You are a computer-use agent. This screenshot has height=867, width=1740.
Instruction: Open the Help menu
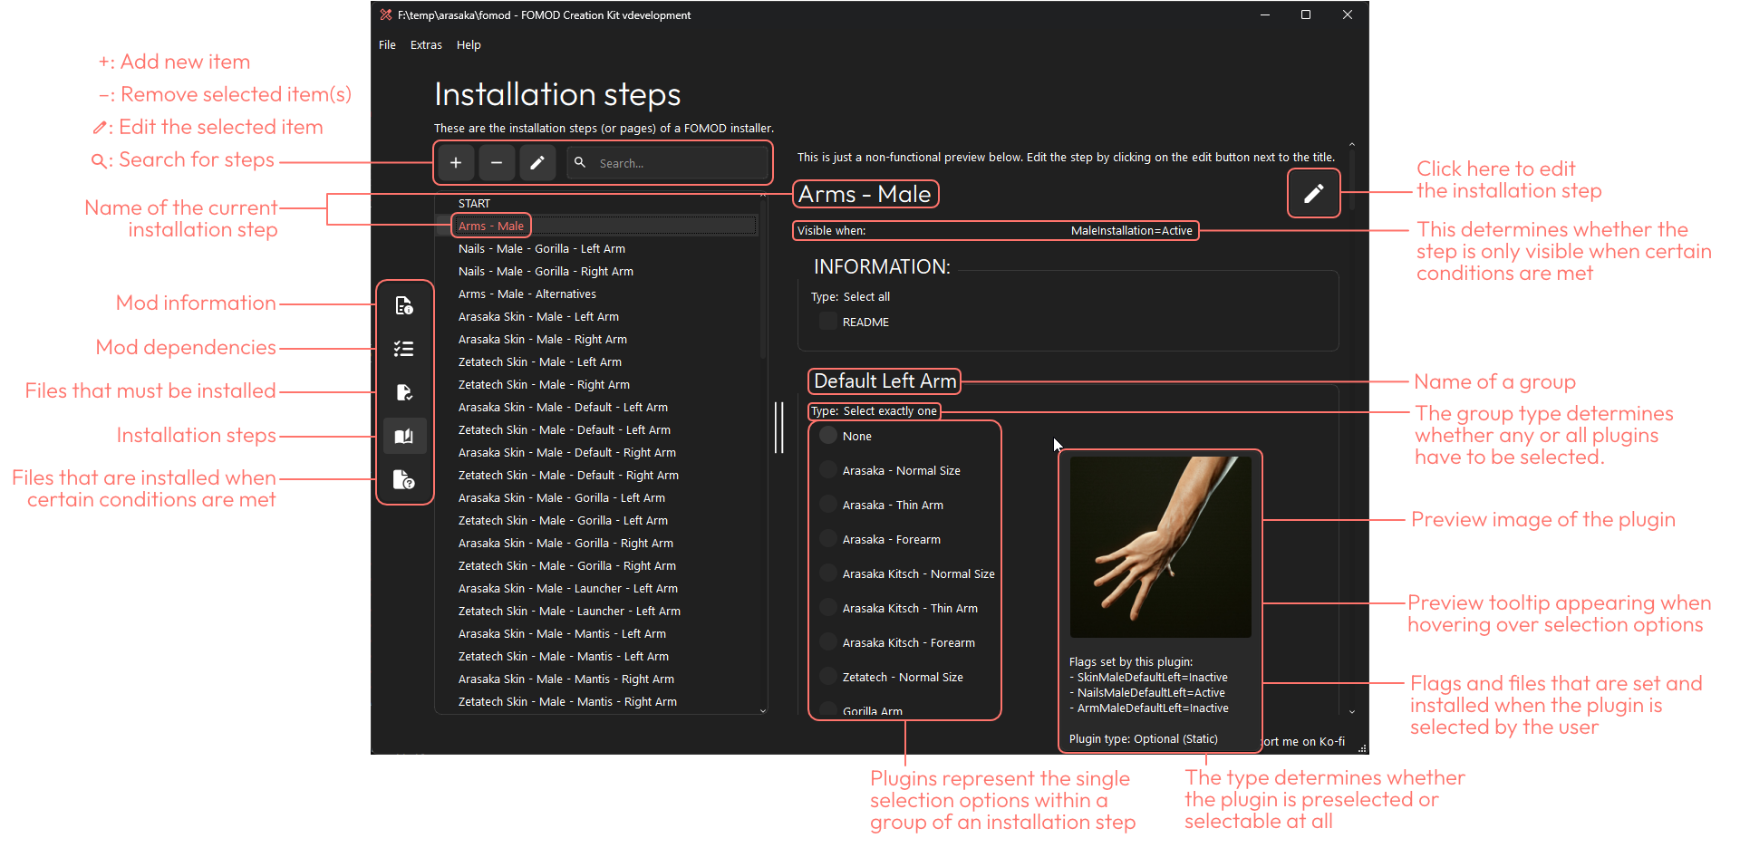tap(469, 44)
